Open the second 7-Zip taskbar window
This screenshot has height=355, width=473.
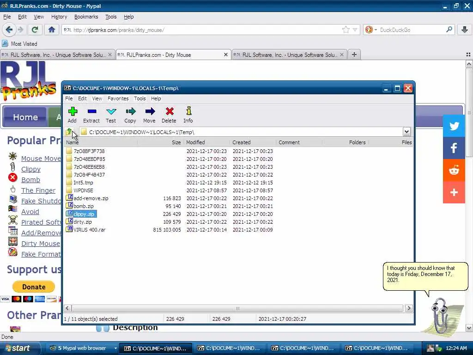229,348
